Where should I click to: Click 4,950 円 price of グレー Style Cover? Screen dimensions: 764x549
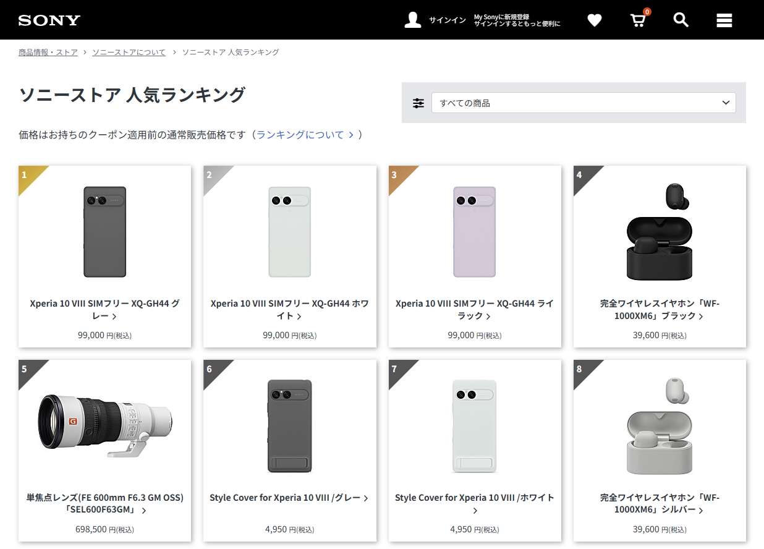tap(289, 529)
